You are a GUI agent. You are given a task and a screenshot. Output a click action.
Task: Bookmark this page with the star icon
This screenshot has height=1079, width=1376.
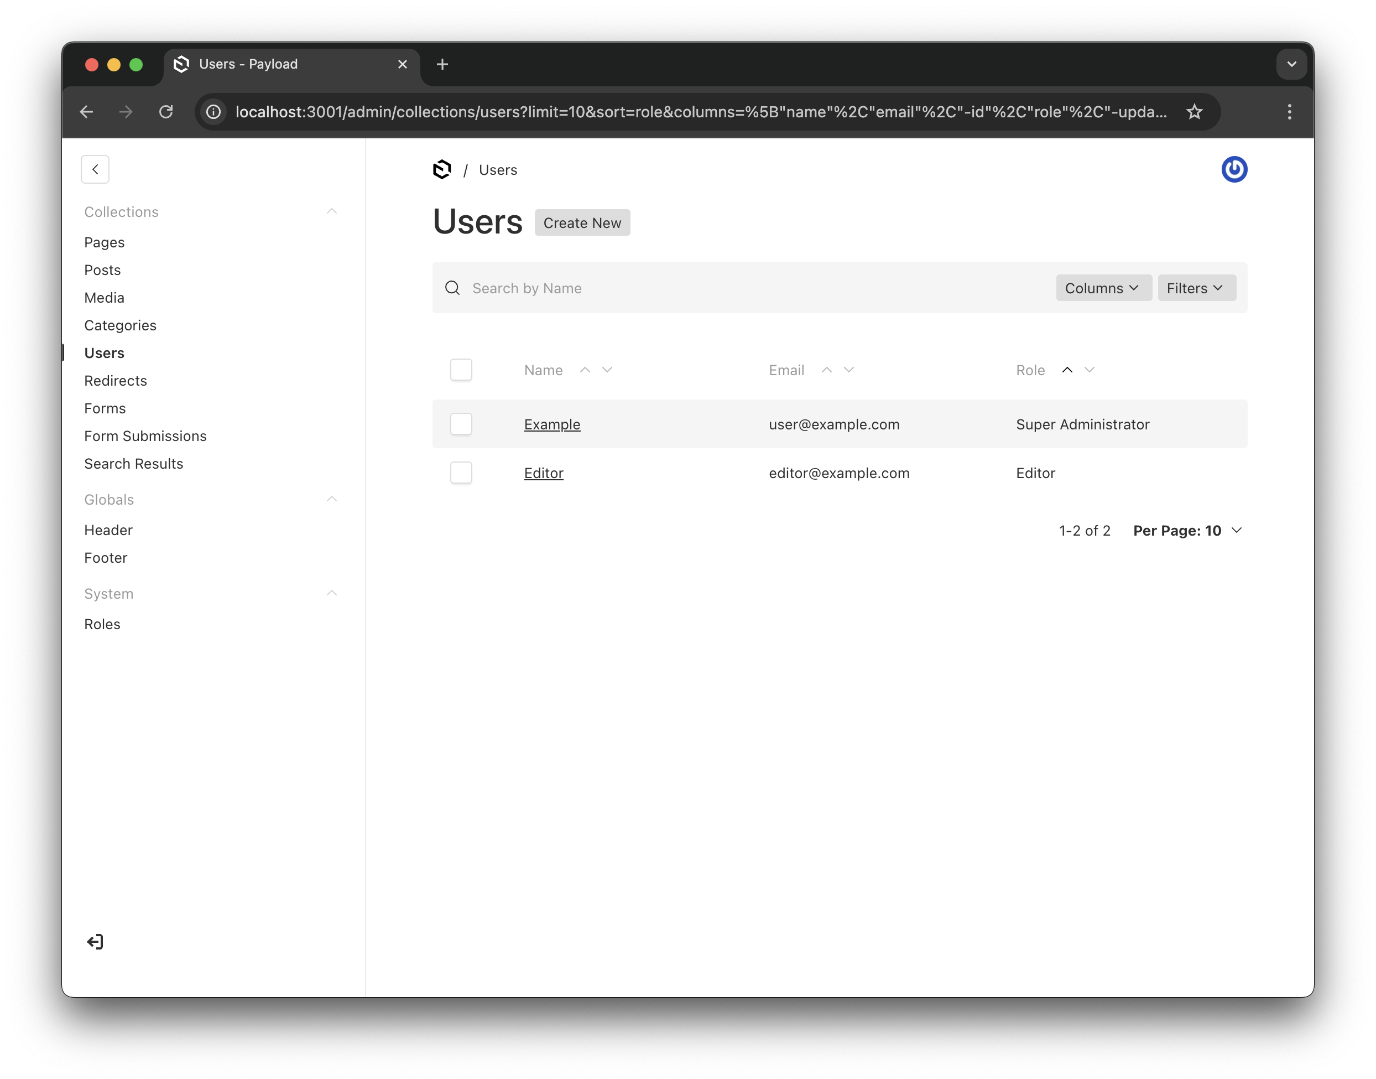[x=1193, y=112]
